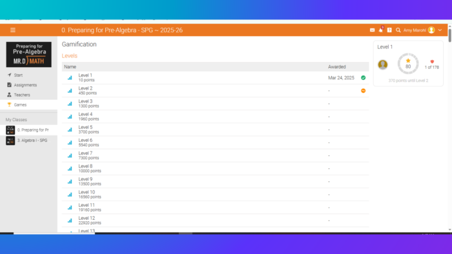
Task: Click the '450 points' text under Level 2
Action: (88, 93)
